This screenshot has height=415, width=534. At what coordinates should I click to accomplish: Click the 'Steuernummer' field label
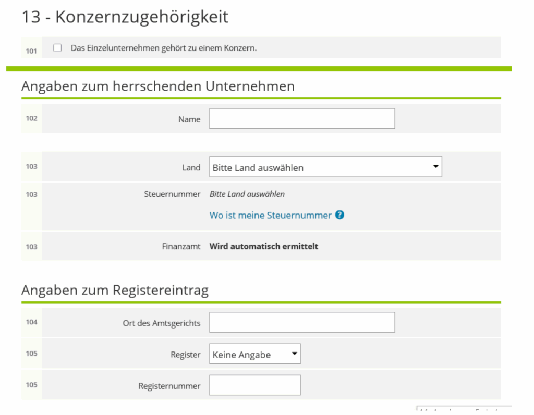click(x=172, y=194)
